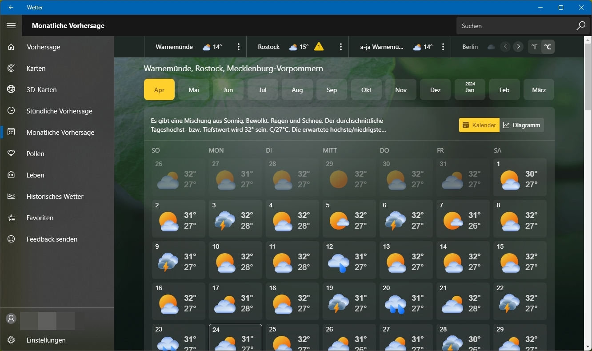This screenshot has width=592, height=351.
Task: Click the Favoriten star icon
Action: pos(11,218)
